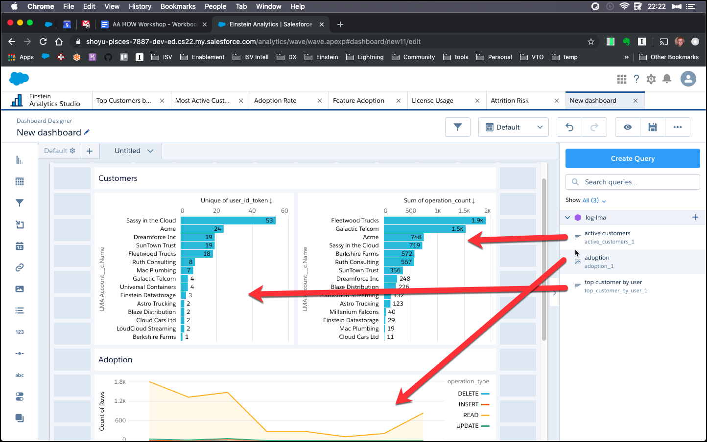707x442 pixels.
Task: Select the top customer by user query
Action: click(632, 286)
